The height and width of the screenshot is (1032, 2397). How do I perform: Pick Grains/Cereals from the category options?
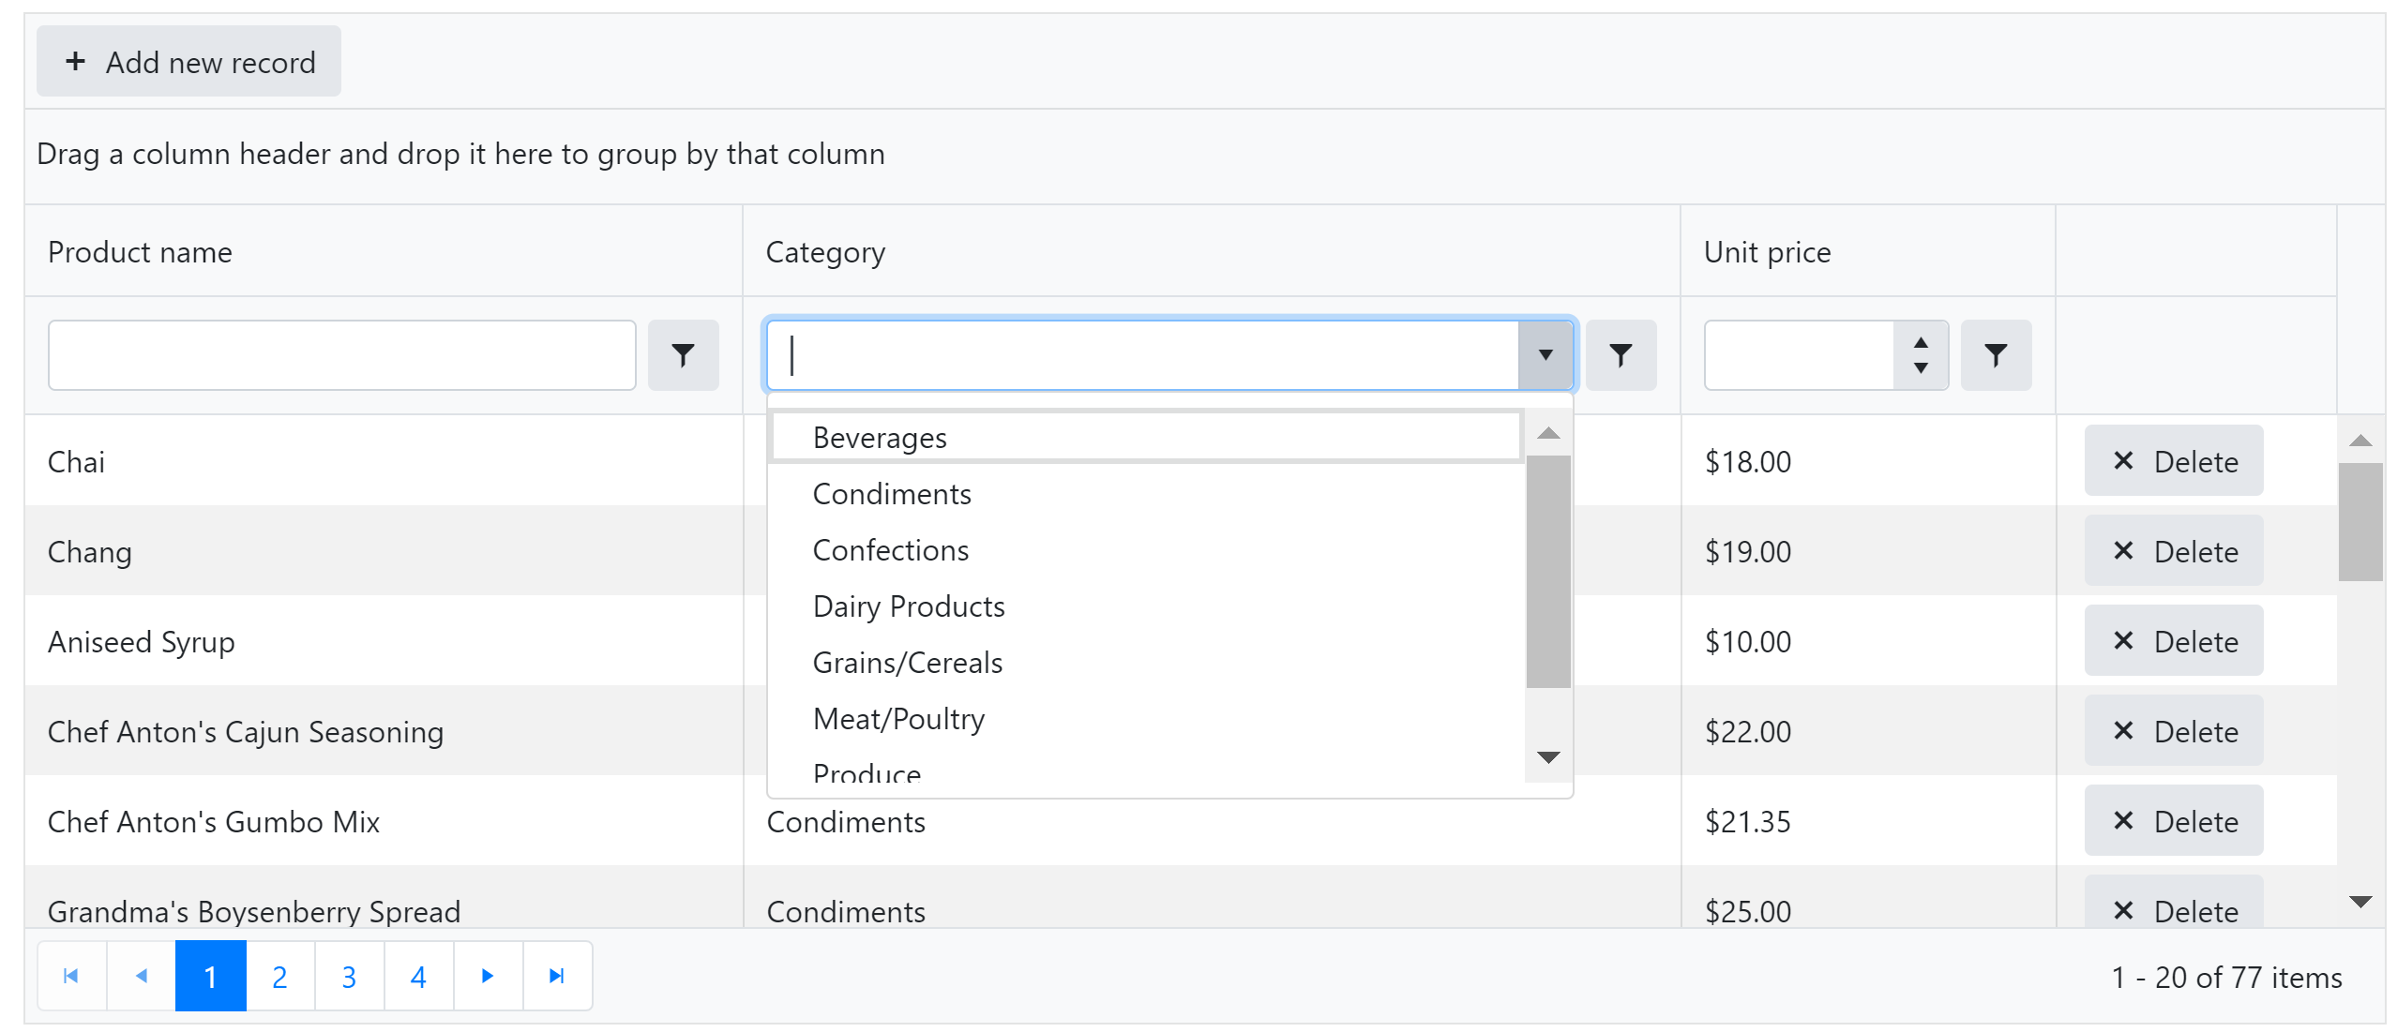pos(907,663)
